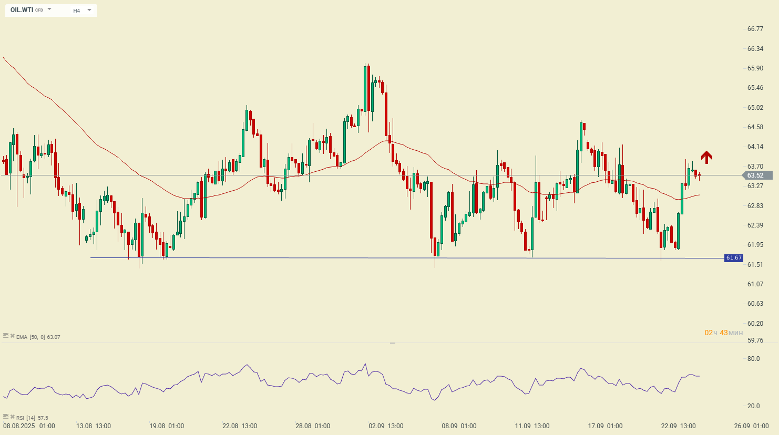Expand the OIL.WTI symbol dropdown
The image size is (779, 435).
click(49, 9)
